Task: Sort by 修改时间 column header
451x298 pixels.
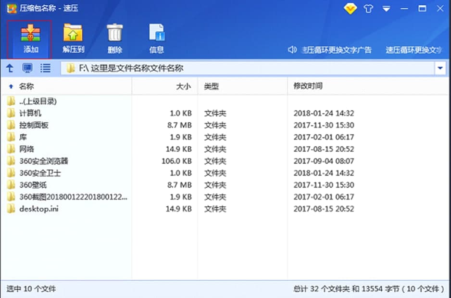Action: [x=308, y=86]
